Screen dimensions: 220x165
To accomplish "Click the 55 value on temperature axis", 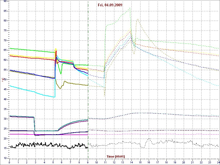I will click(x=5, y=70).
